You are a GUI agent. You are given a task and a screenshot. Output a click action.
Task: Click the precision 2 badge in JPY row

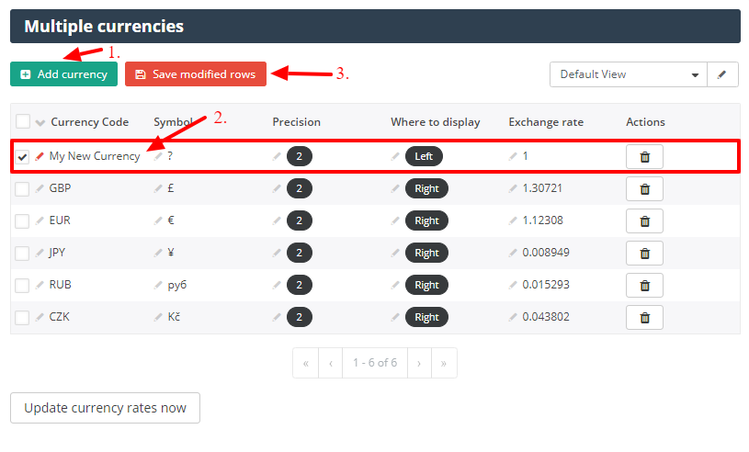[x=299, y=253]
